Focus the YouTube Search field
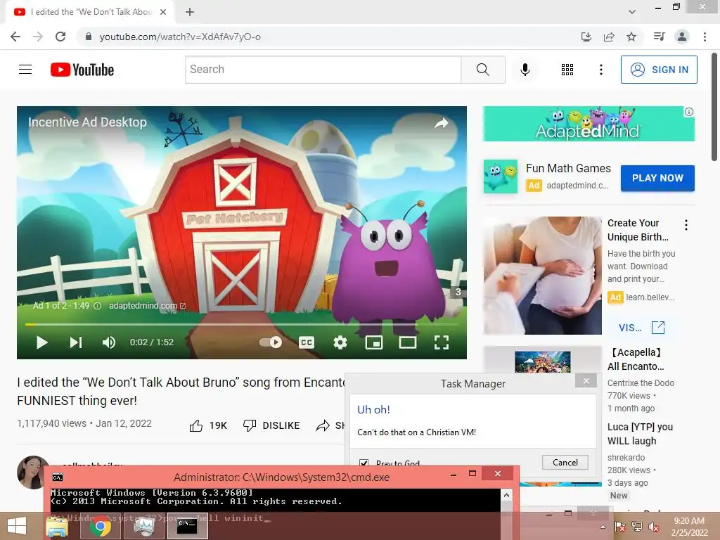720x540 pixels. tap(323, 70)
